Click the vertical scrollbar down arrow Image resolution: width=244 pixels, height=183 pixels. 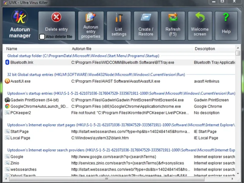point(238,174)
